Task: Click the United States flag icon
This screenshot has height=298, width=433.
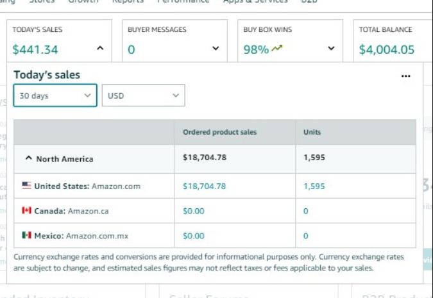Action: pos(26,185)
